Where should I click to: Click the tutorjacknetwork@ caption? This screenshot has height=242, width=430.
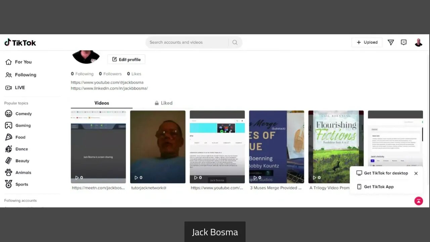click(x=149, y=188)
